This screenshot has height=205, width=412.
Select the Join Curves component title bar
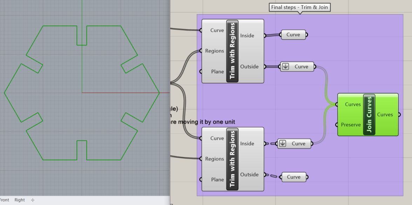[369, 114]
